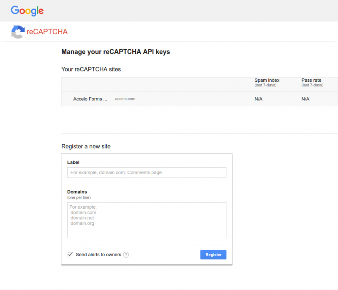This screenshot has width=338, height=290.
Task: Click the accelo.com domain link
Action: tap(125, 99)
